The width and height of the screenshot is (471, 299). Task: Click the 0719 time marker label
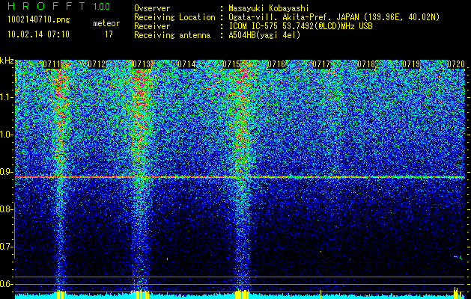(411, 64)
